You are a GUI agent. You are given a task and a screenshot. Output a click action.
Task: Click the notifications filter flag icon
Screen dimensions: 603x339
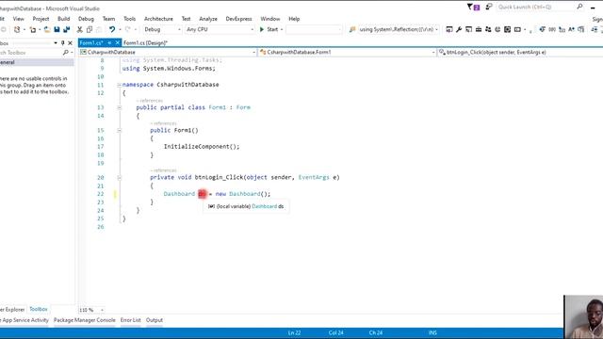(473, 7)
